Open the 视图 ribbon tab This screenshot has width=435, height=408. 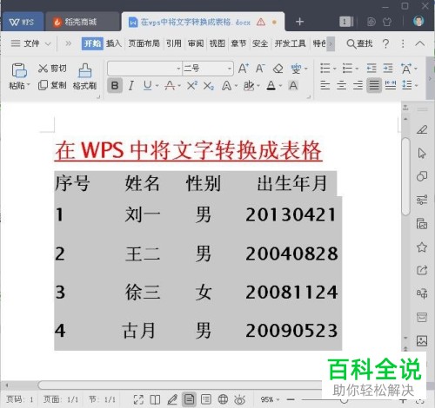point(217,43)
